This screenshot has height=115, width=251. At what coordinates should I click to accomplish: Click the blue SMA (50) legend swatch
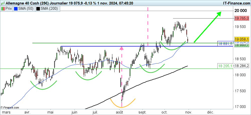coord(16,8)
